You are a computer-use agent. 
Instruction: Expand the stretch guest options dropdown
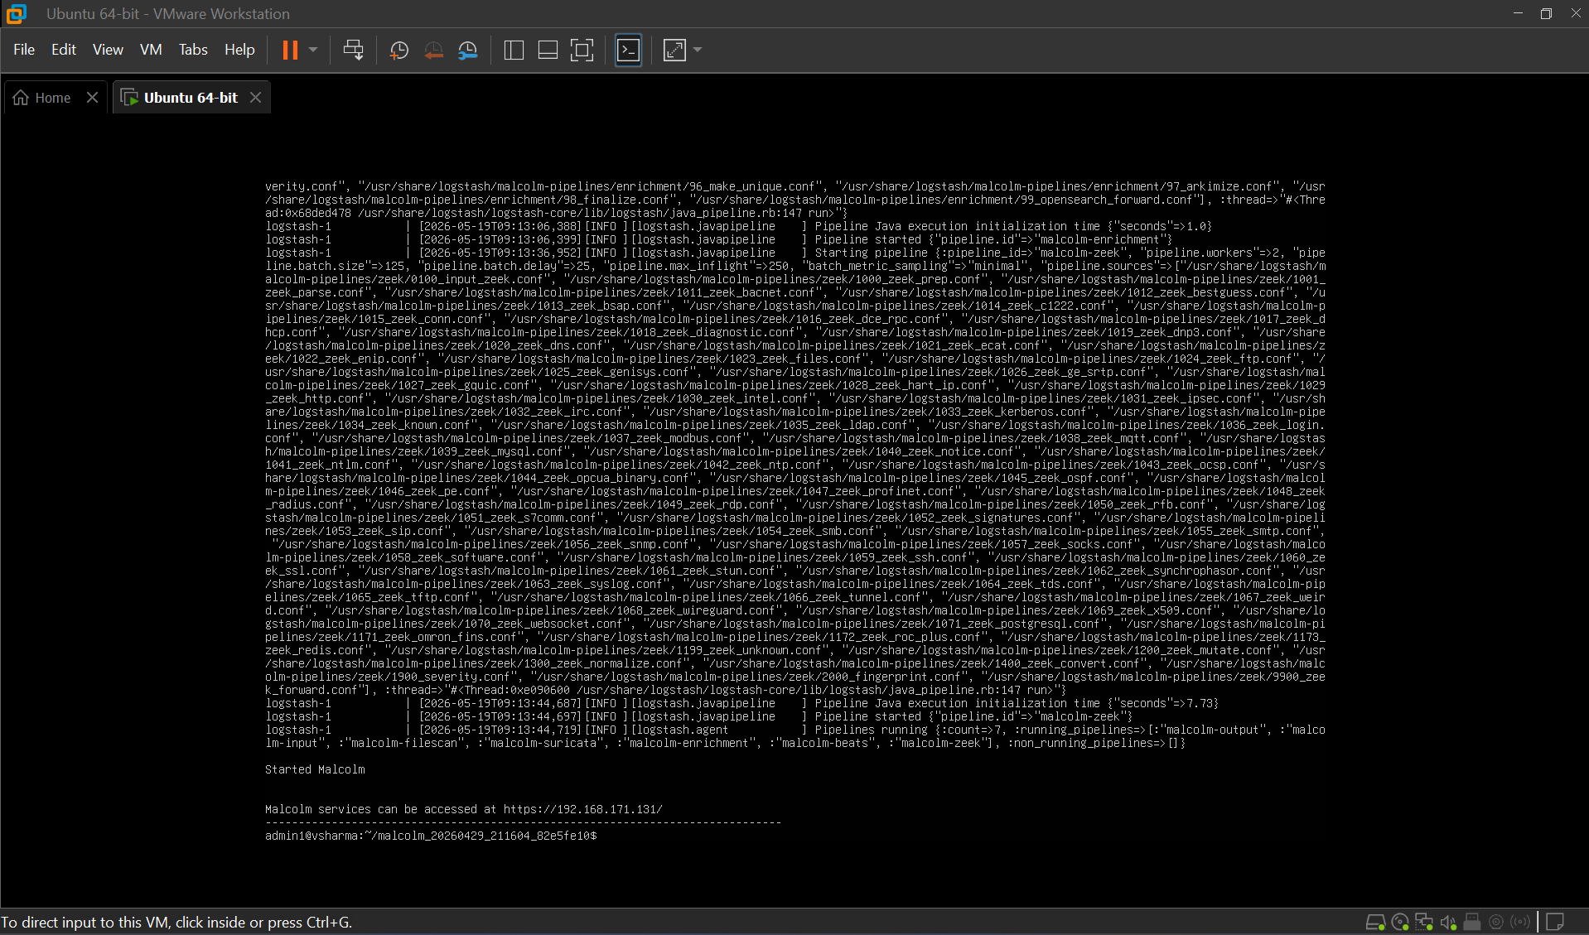point(698,51)
